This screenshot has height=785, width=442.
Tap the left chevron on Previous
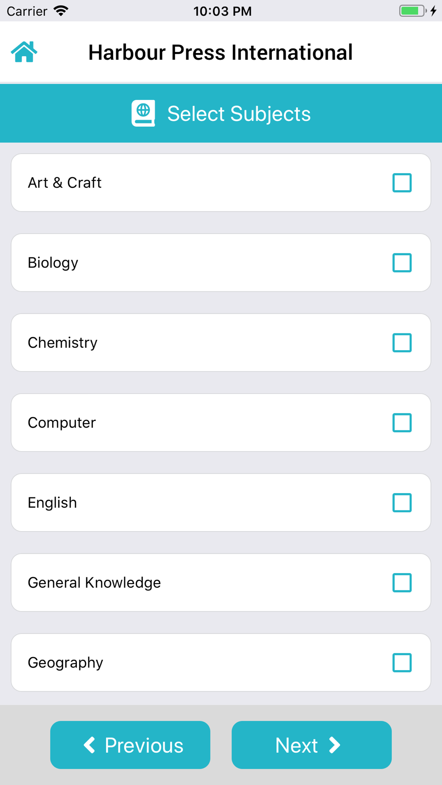pos(90,745)
